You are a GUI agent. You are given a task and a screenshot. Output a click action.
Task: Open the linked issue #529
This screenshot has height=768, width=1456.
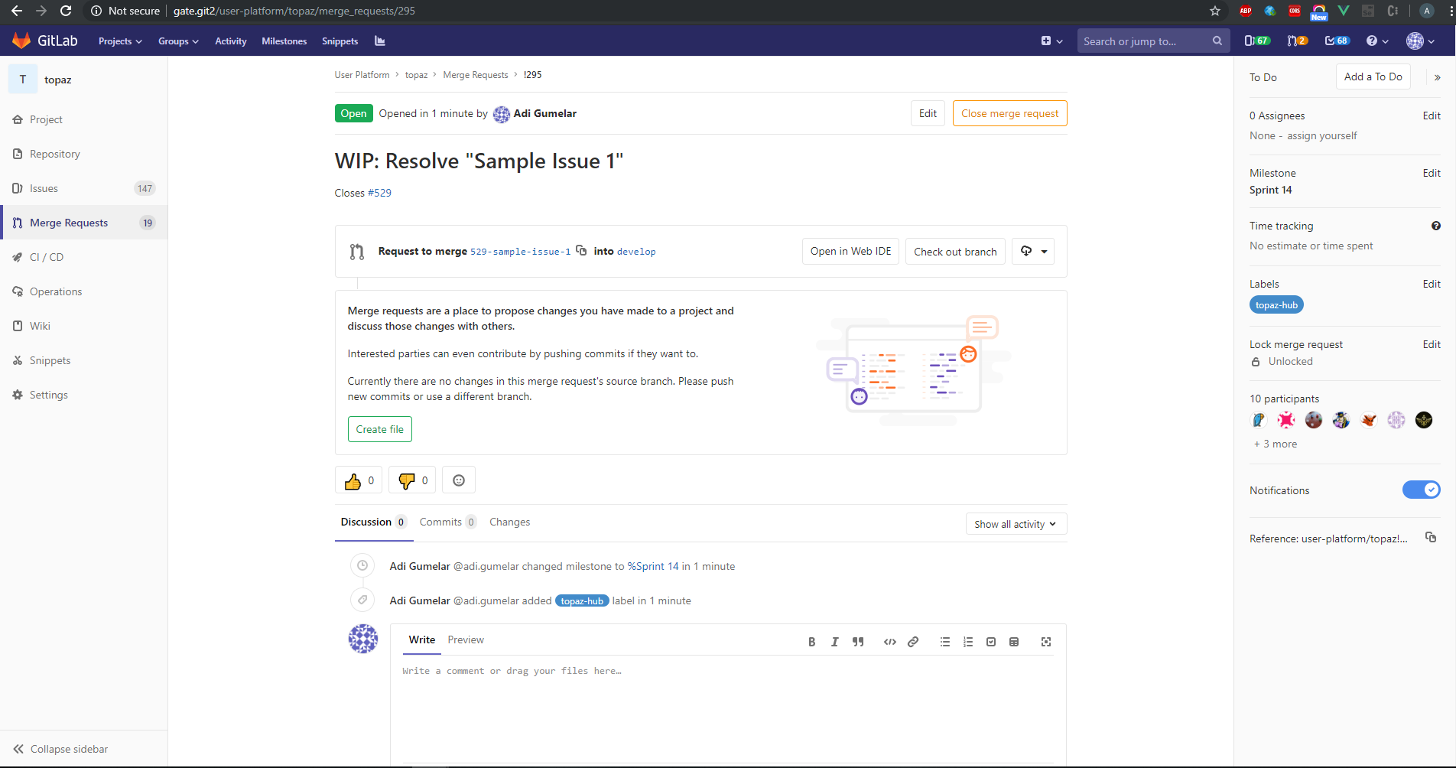click(x=379, y=193)
